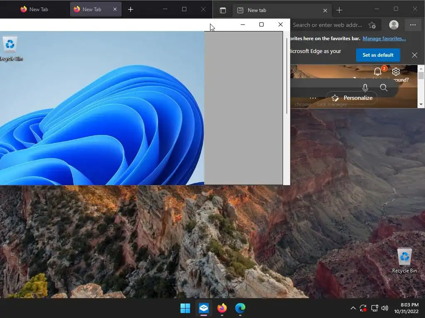This screenshot has height=318, width=425.
Task: Add page to favorites star icon
Action: tap(372, 25)
